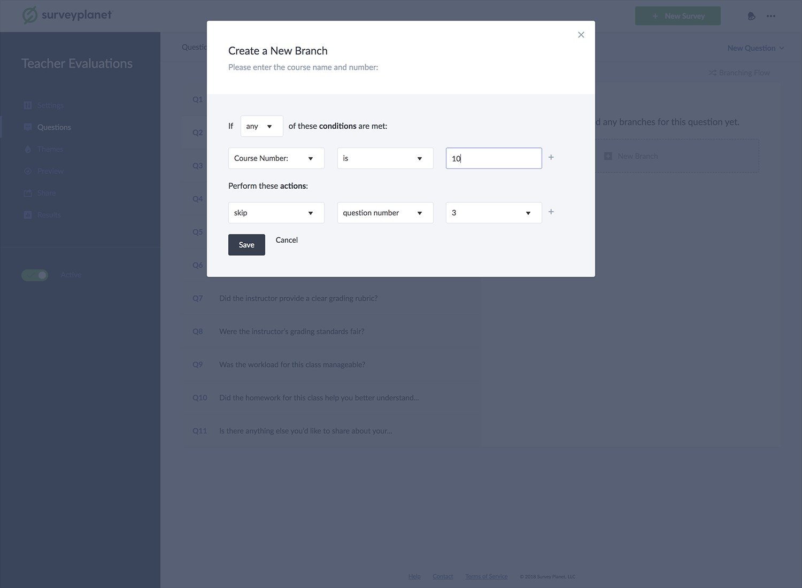Select Q11 about anything else to share

[x=331, y=431]
